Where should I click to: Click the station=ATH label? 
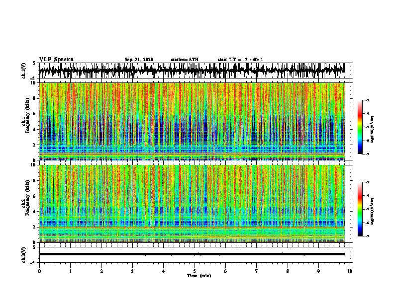pos(185,60)
